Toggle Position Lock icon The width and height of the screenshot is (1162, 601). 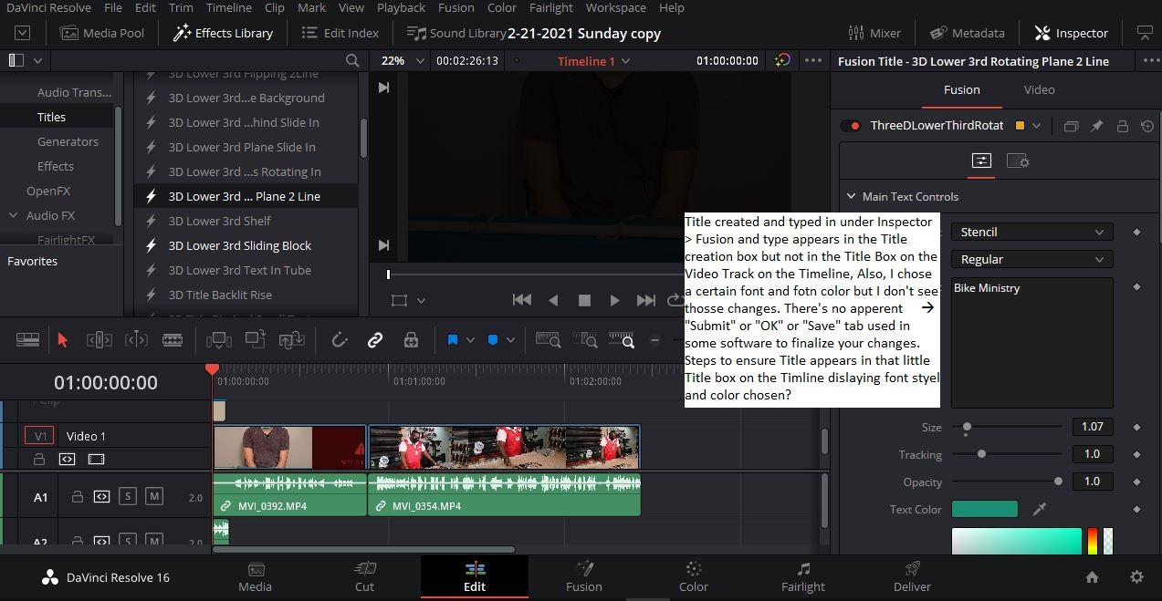[411, 340]
